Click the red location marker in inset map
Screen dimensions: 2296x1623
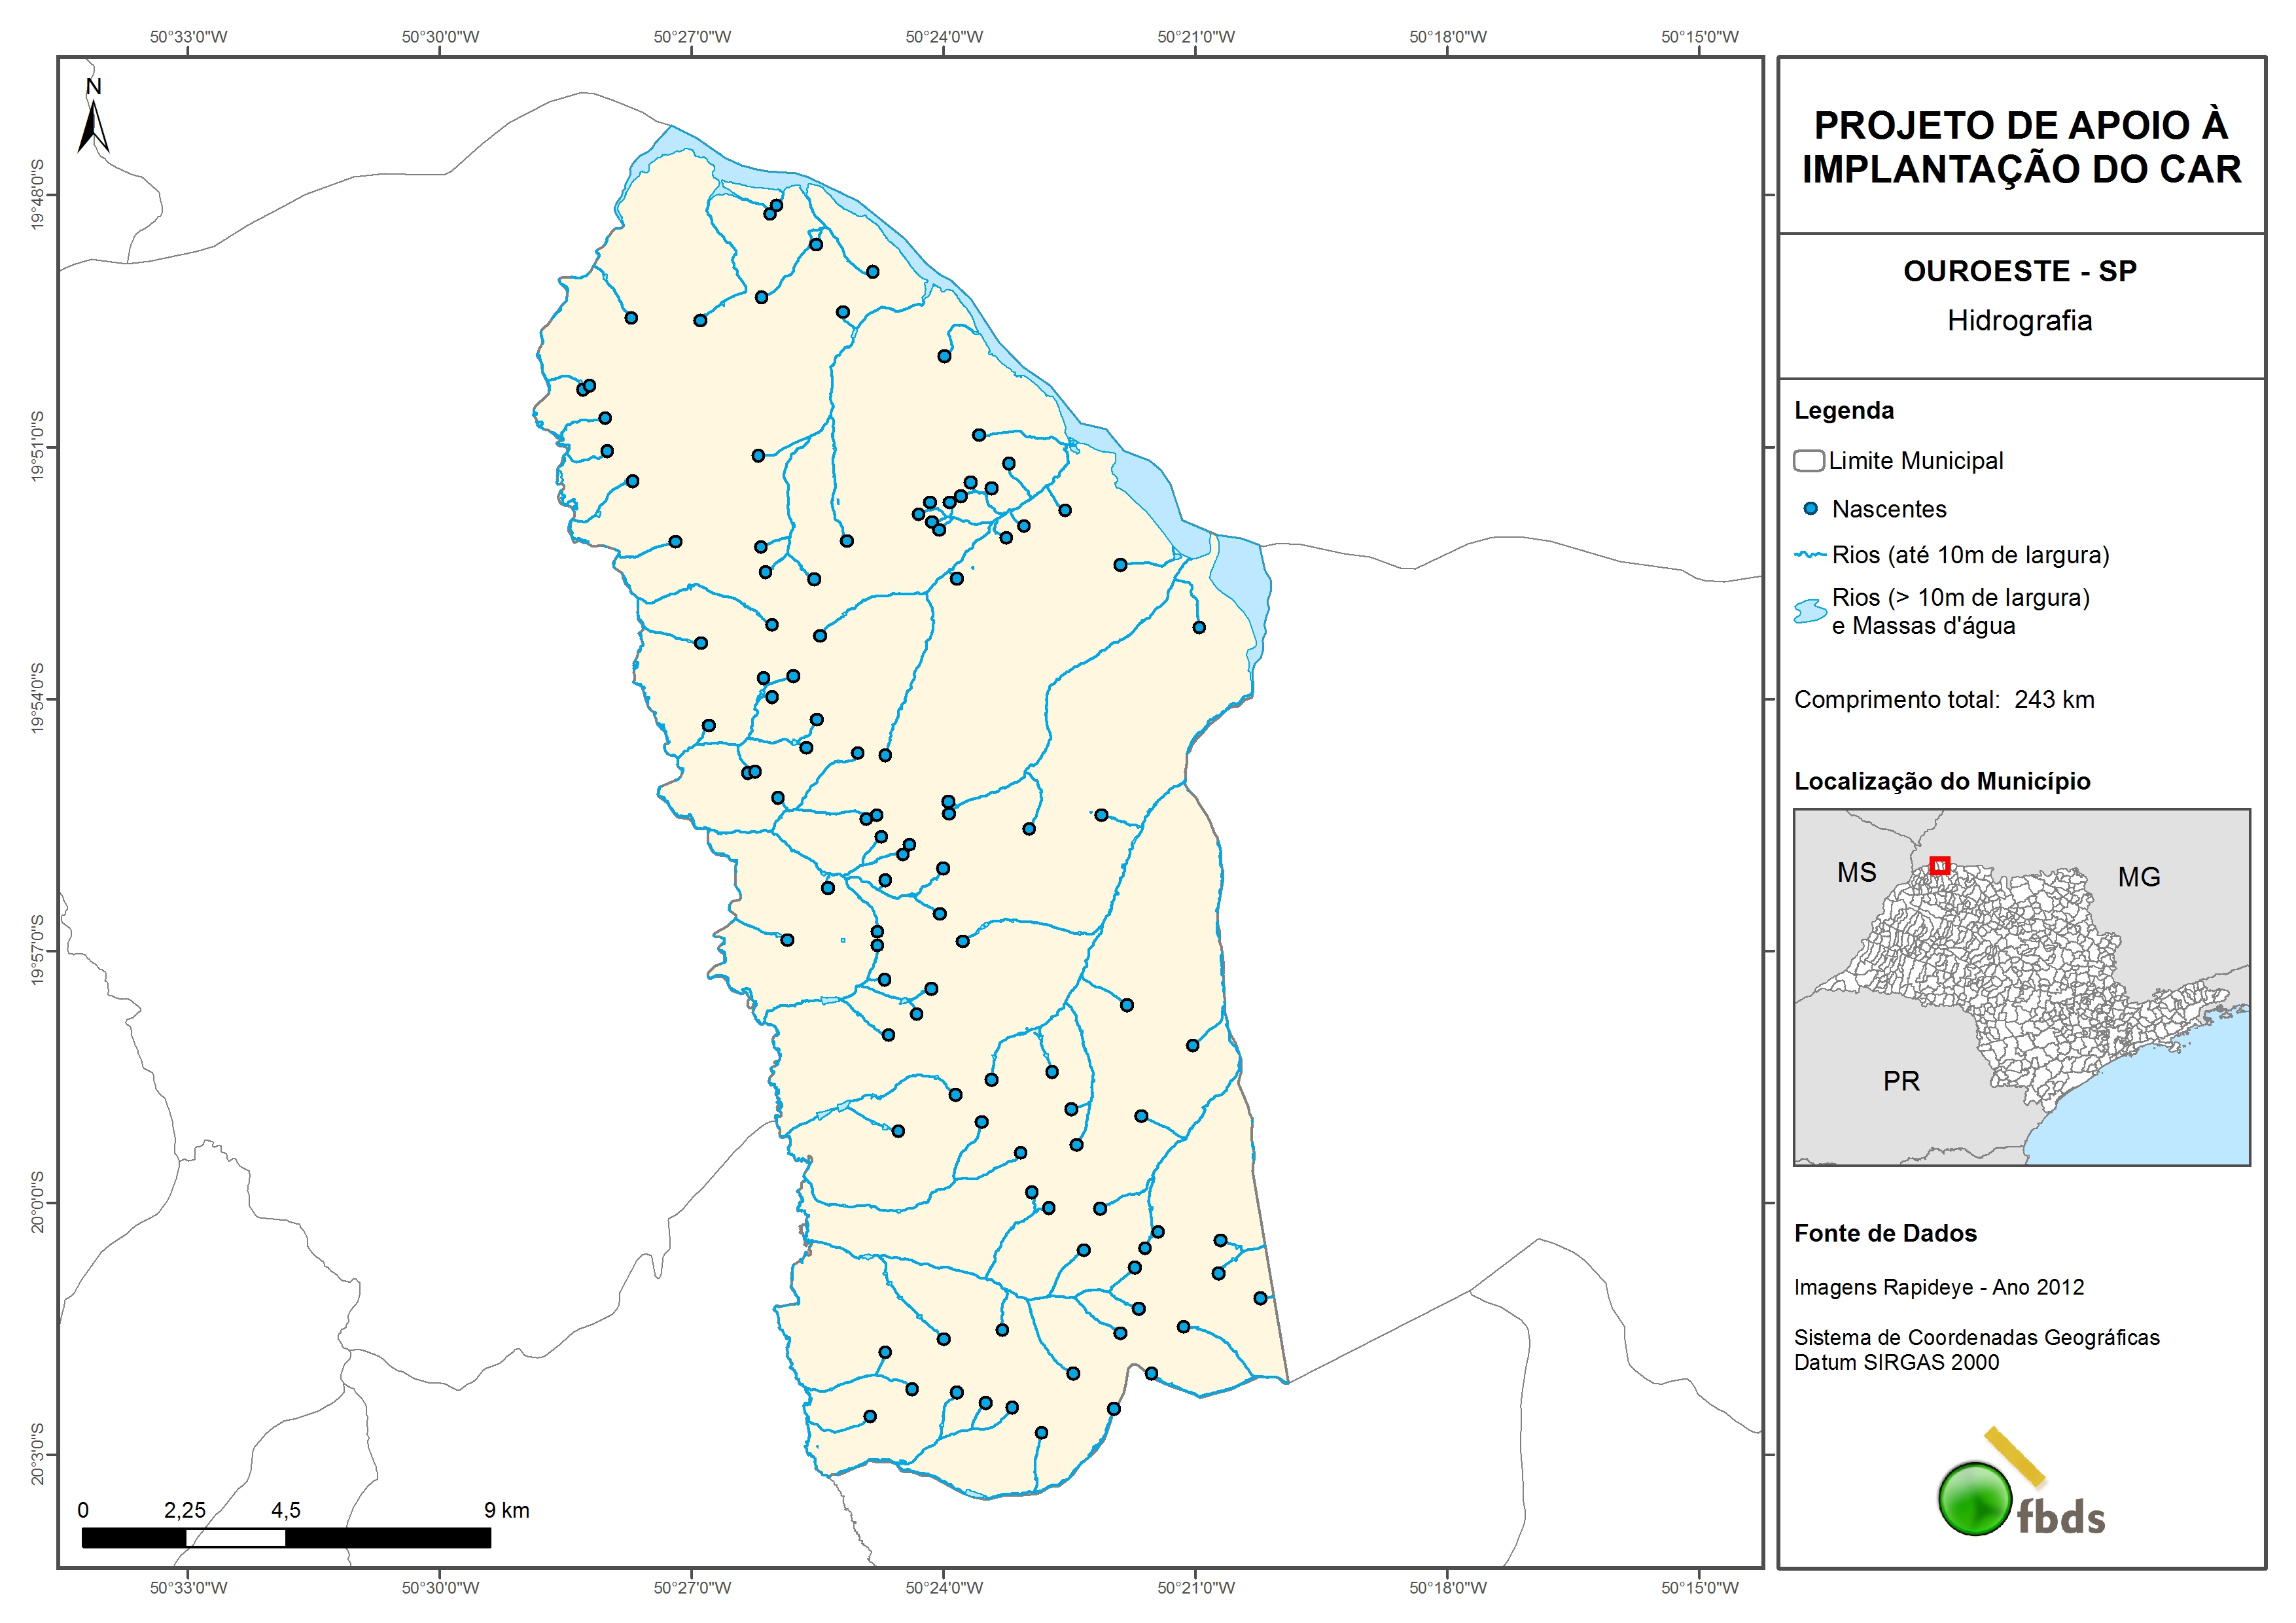point(1939,866)
